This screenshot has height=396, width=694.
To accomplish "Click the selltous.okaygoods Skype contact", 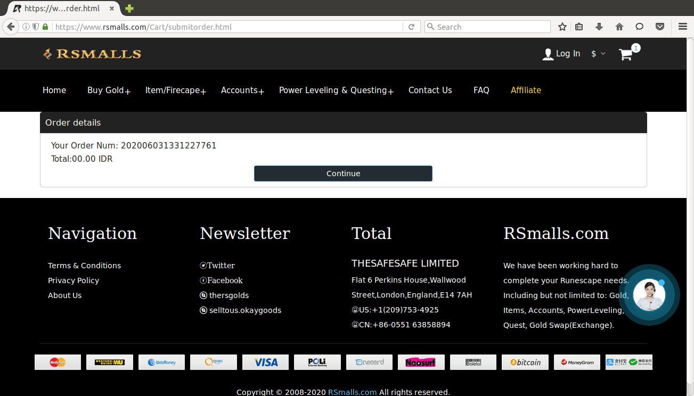I will (x=240, y=310).
